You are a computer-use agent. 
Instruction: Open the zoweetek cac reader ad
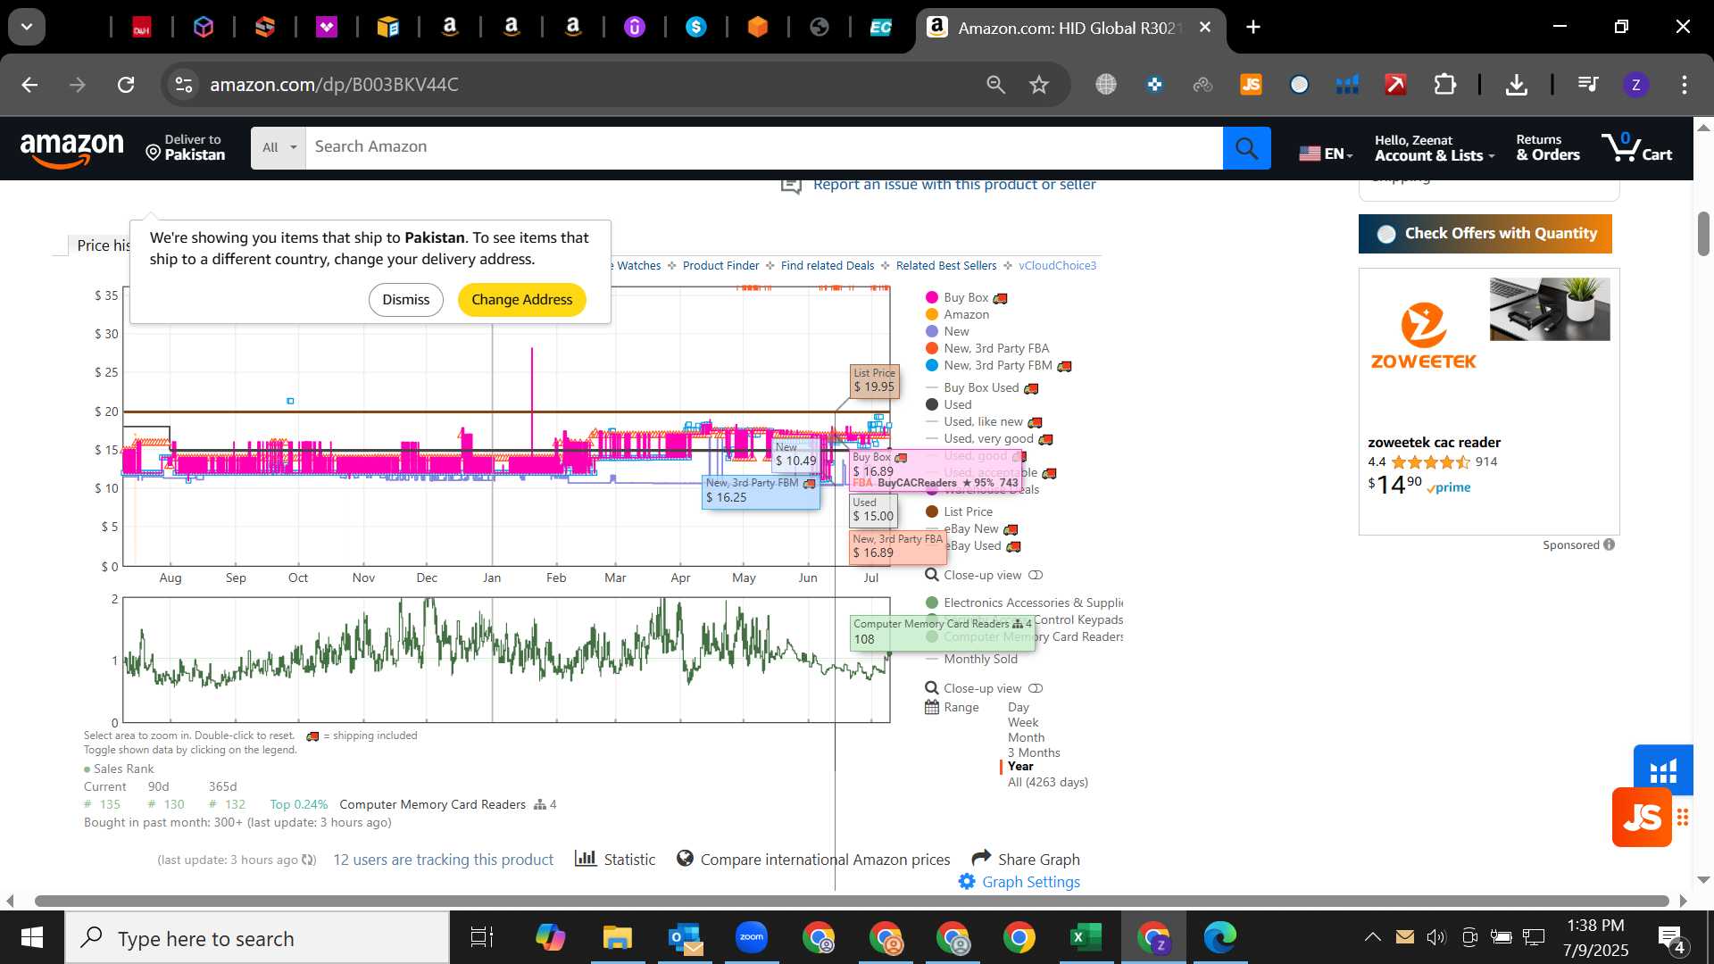pos(1488,402)
